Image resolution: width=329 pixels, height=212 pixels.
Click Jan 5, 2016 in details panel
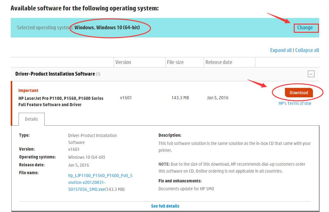pos(78,165)
